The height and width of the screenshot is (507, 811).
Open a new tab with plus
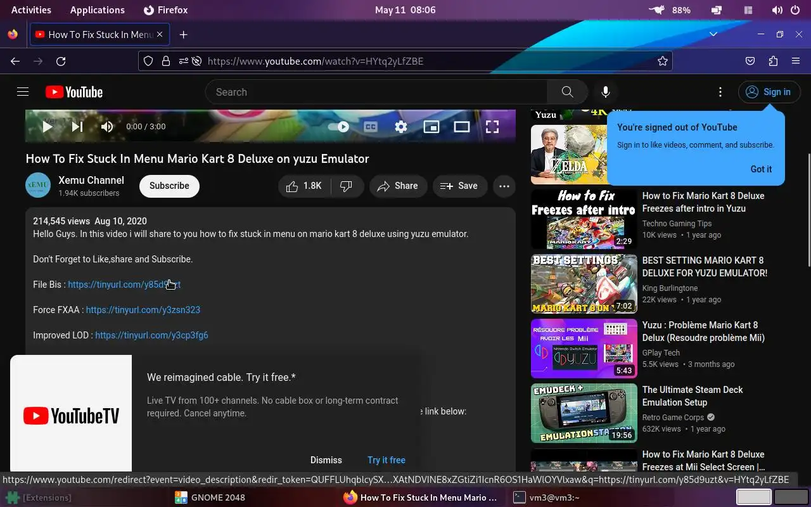pos(183,34)
